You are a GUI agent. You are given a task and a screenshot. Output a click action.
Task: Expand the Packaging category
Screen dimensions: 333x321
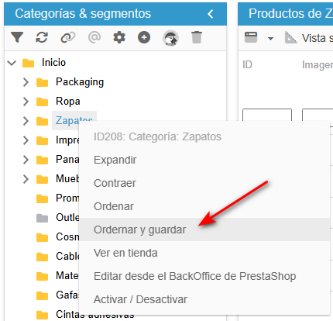pos(26,82)
